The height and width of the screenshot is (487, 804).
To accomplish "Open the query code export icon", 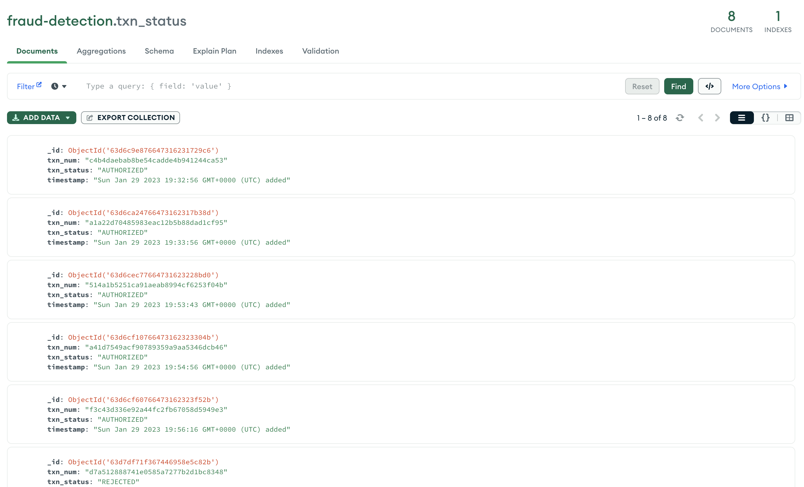I will pos(709,87).
